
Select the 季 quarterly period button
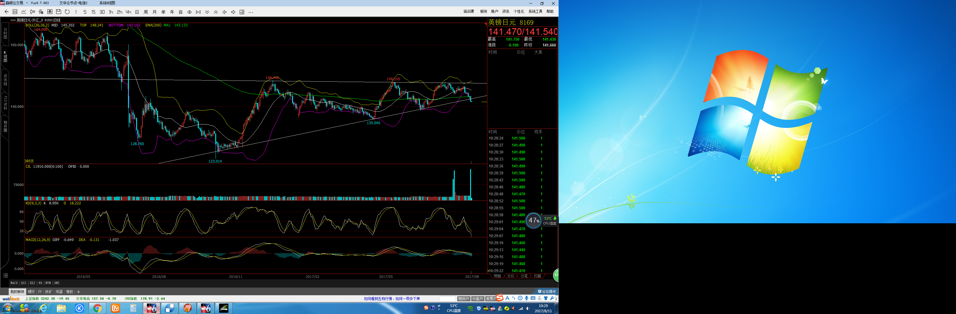(163, 12)
